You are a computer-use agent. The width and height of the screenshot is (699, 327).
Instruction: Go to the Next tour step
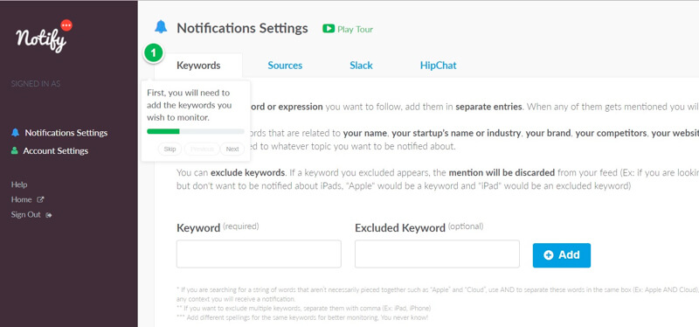(x=232, y=149)
